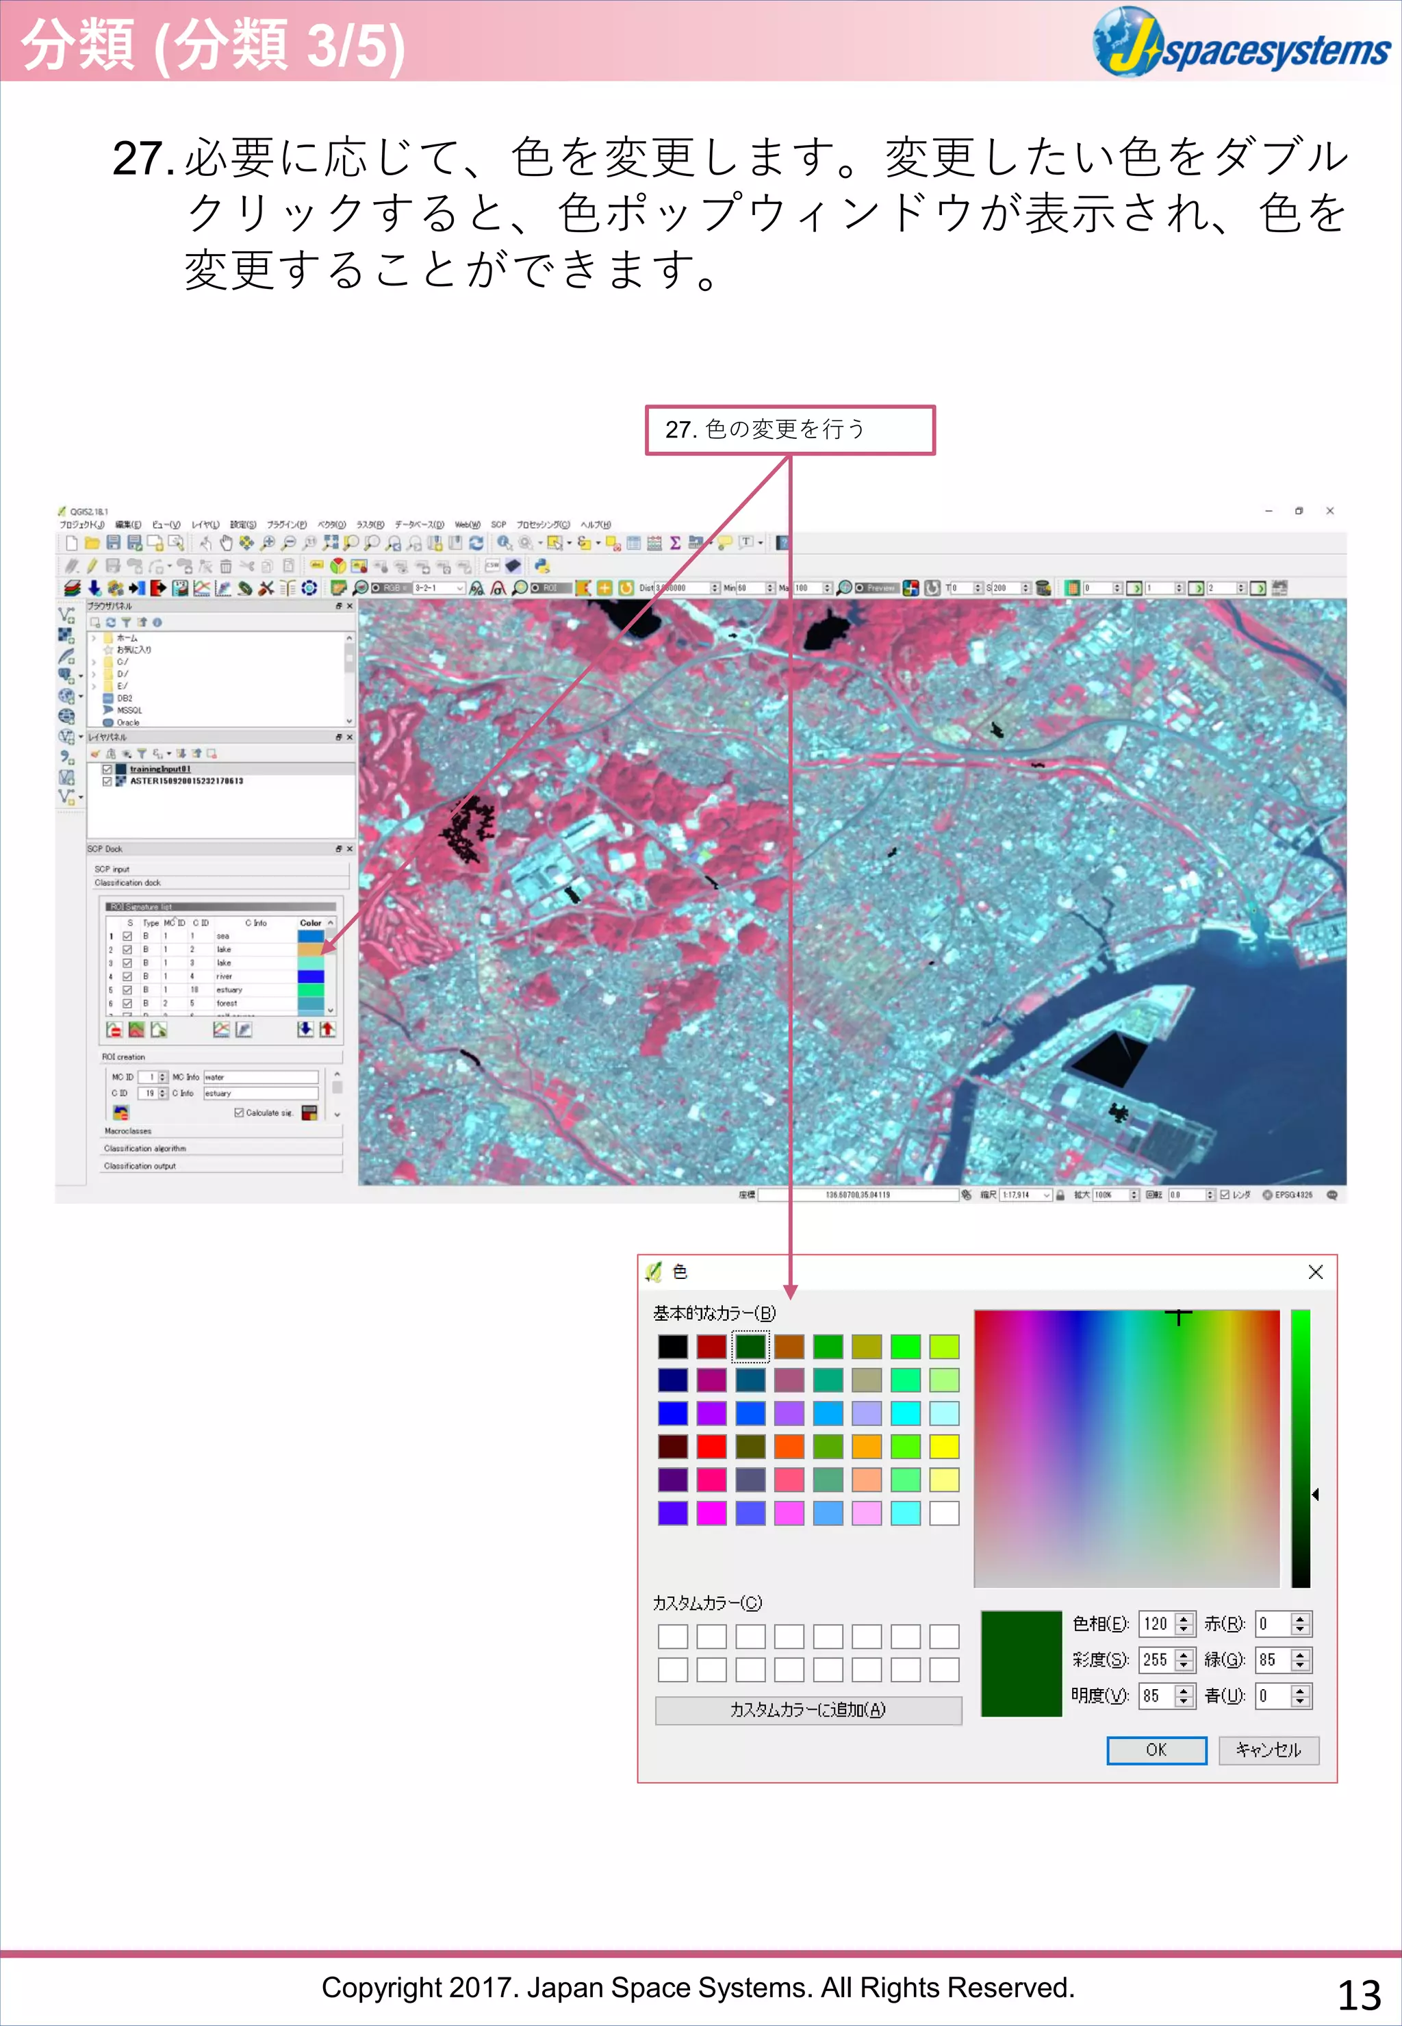Uncheck the sea signature row checkbox
This screenshot has width=1402, height=2026.
(x=127, y=936)
